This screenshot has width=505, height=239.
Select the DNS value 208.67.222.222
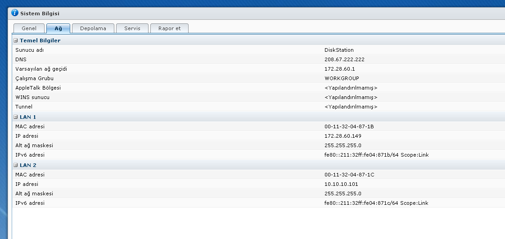pos(344,59)
